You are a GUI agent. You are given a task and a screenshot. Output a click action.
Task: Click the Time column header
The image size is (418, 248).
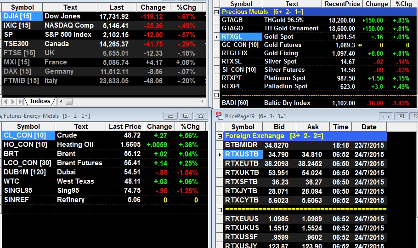pyautogui.click(x=341, y=127)
